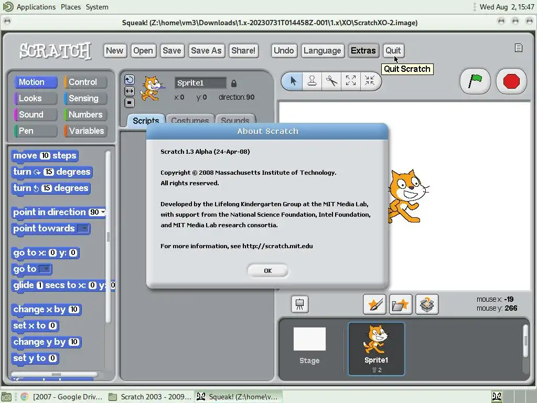The image size is (537, 403).
Task: Select the scissors delete tool
Action: pos(331,81)
